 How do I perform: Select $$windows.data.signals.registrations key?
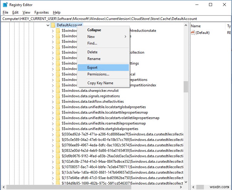(91, 96)
